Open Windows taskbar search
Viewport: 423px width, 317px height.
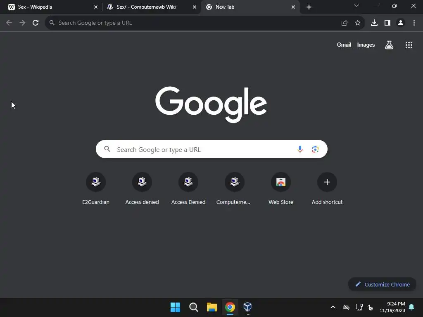tap(194, 307)
